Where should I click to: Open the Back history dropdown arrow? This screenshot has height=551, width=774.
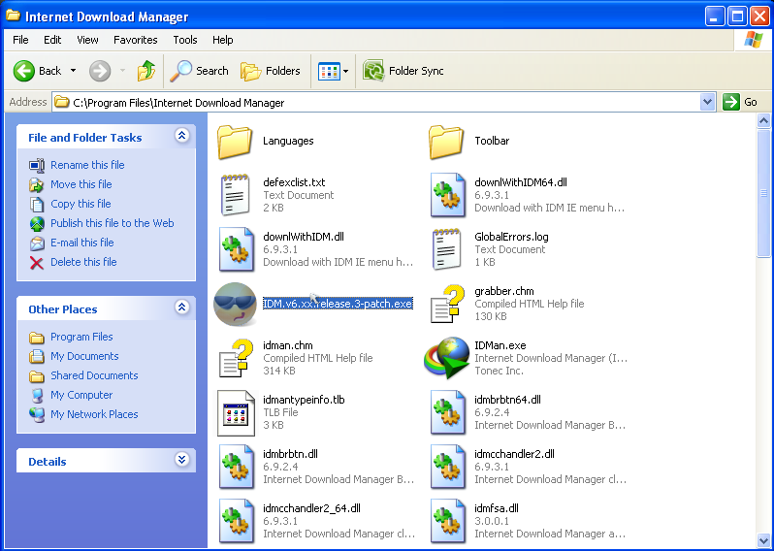pyautogui.click(x=73, y=71)
